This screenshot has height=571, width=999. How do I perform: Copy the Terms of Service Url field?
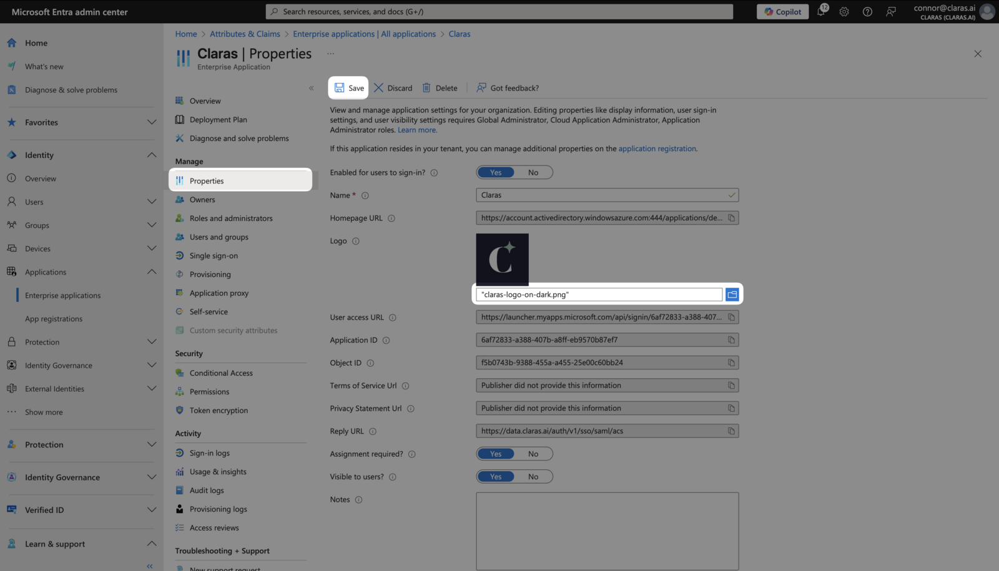[731, 386]
